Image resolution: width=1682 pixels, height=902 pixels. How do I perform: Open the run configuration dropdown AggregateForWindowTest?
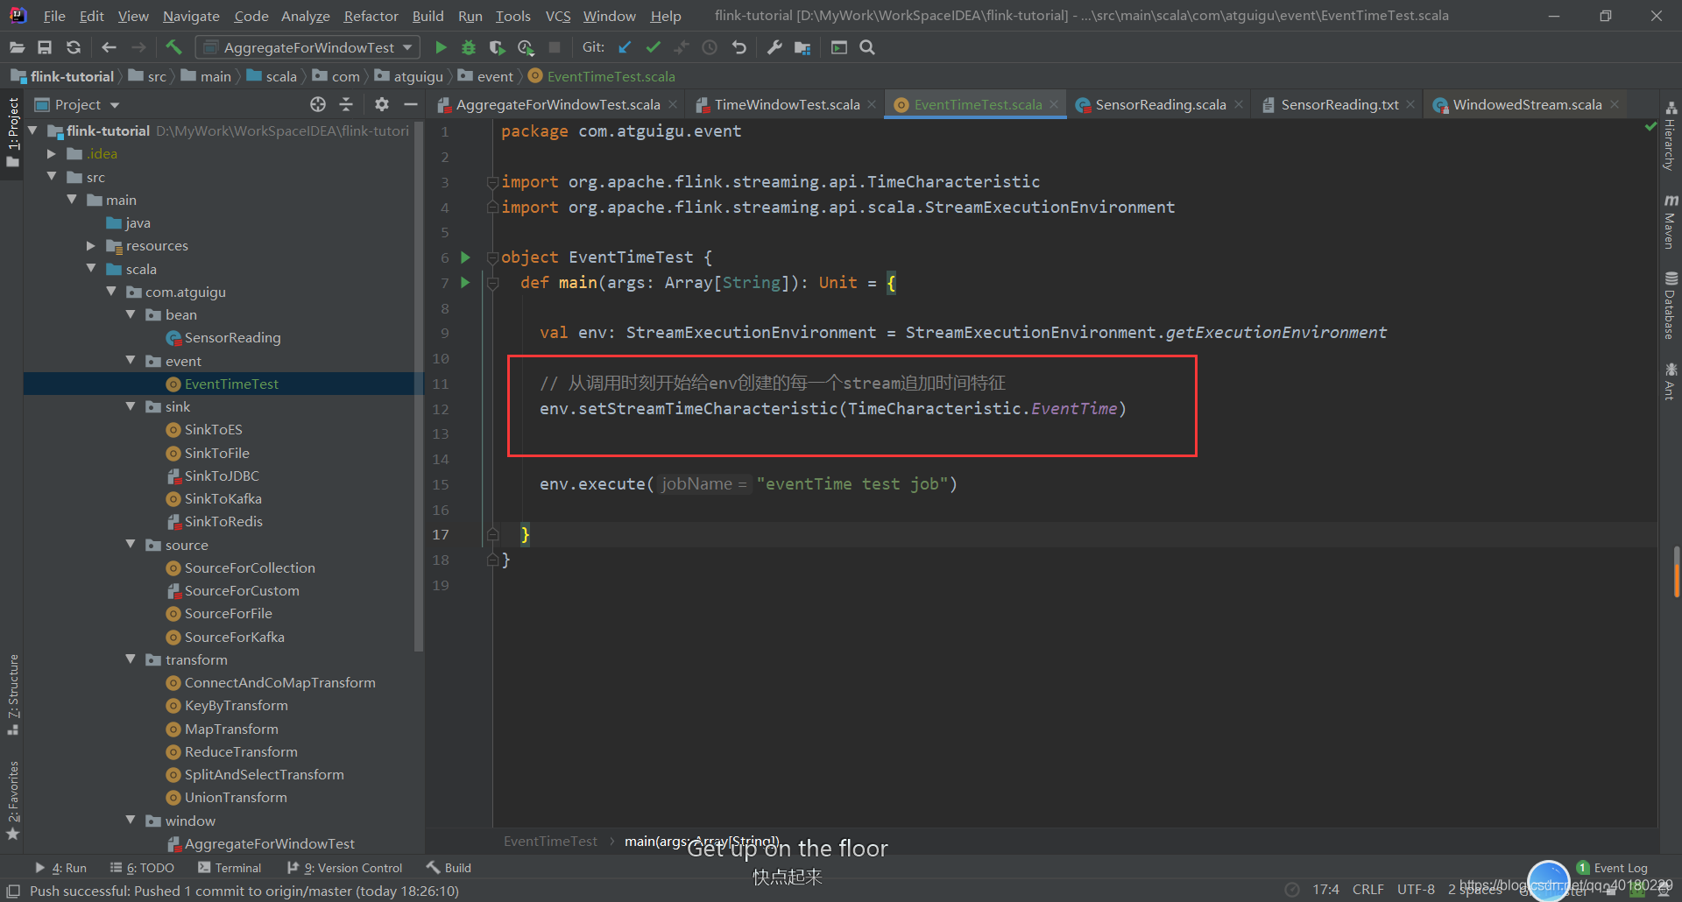tap(307, 47)
